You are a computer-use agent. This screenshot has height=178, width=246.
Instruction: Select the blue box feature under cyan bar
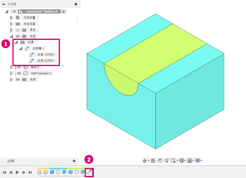click(52, 172)
